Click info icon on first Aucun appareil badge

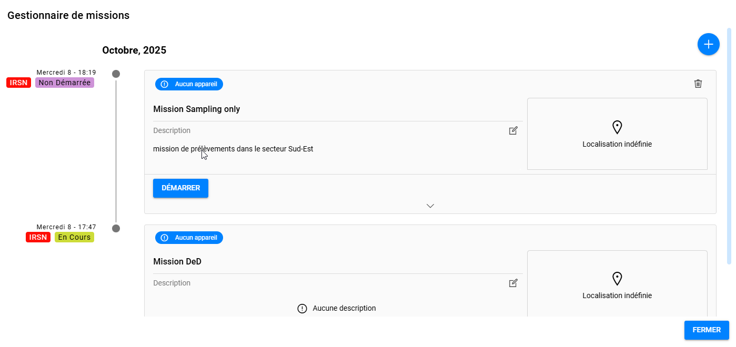[x=164, y=84]
